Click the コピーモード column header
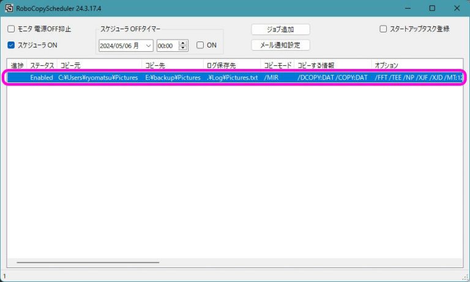470x282 pixels. [x=278, y=65]
